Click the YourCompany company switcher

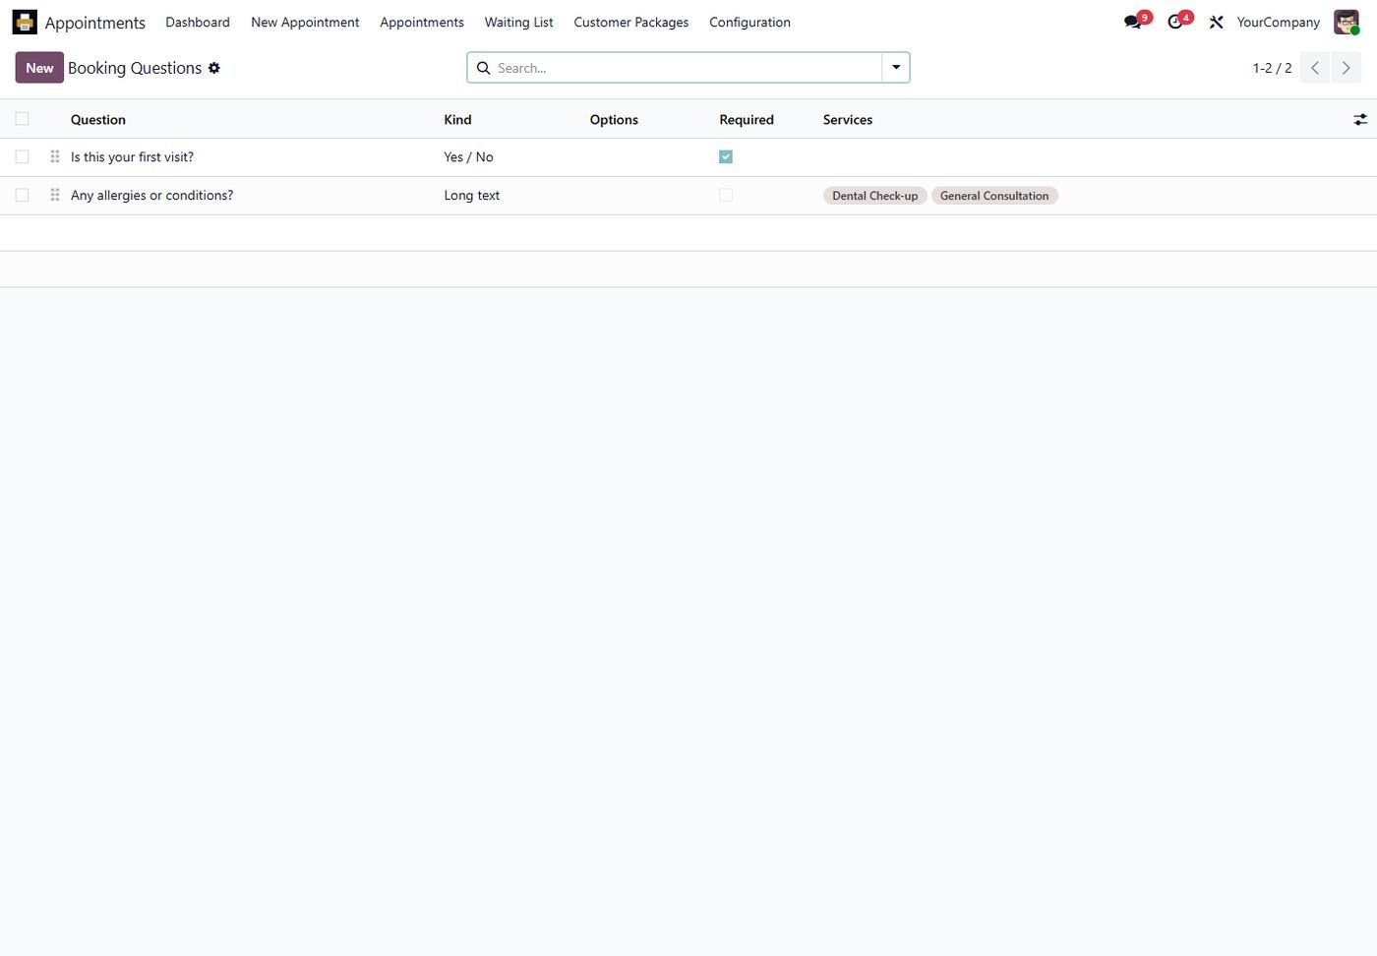tap(1278, 22)
